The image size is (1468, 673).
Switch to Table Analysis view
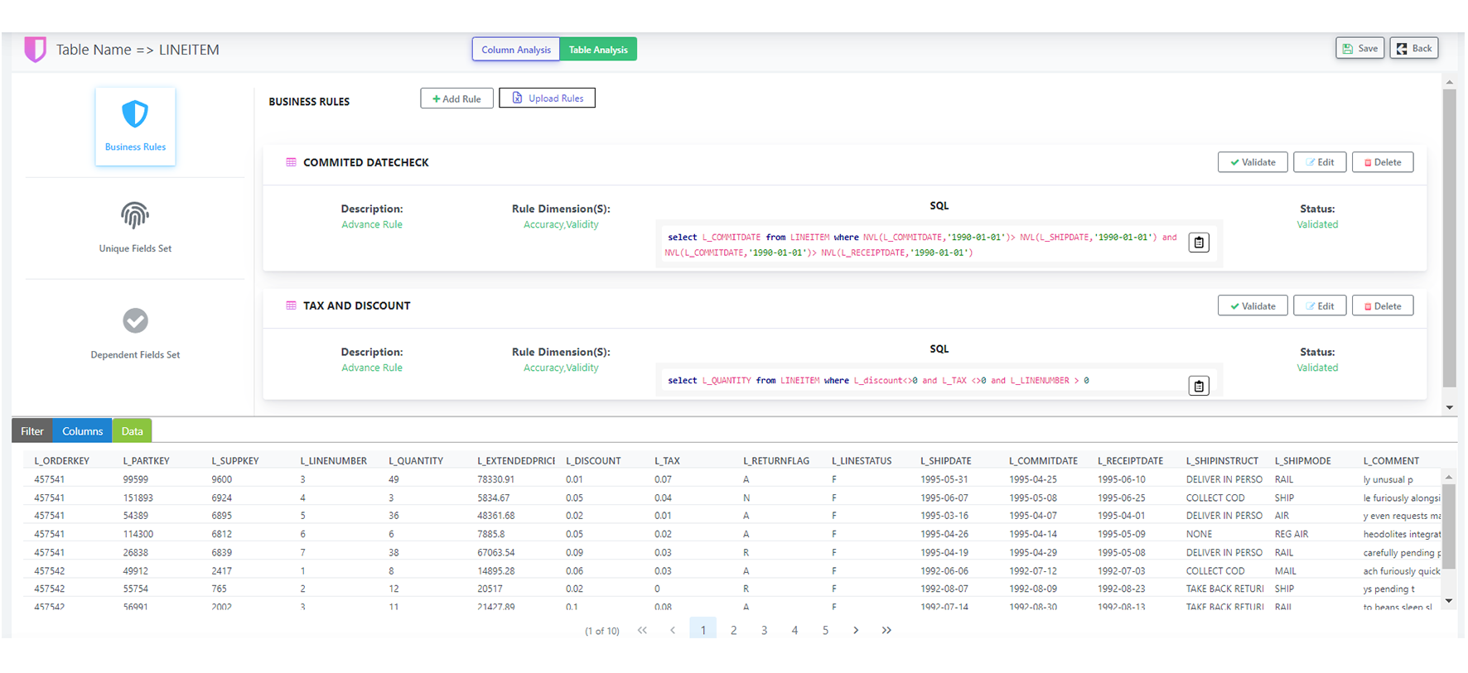598,50
